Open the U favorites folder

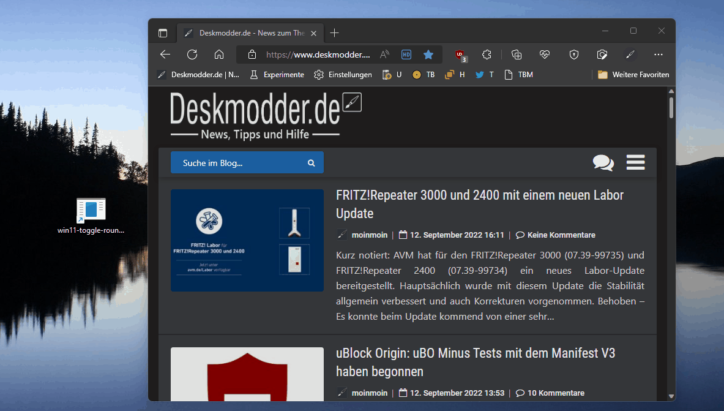click(392, 75)
